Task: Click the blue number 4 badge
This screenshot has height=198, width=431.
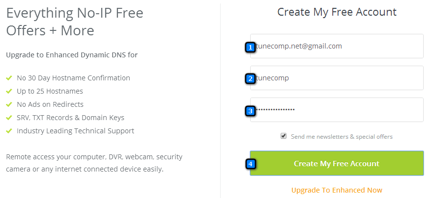Action: pyautogui.click(x=250, y=164)
